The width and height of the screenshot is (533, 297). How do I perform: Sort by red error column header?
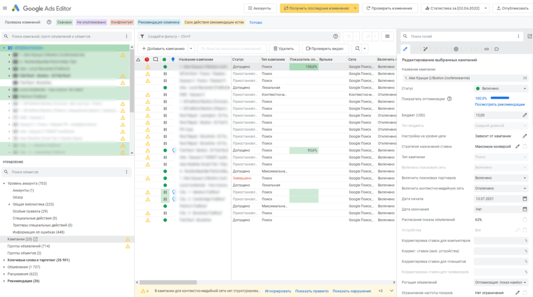pos(147,59)
